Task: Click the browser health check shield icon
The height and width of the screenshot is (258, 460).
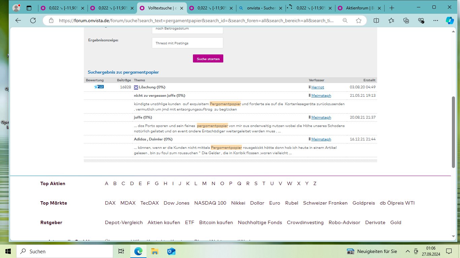Action: (x=421, y=20)
